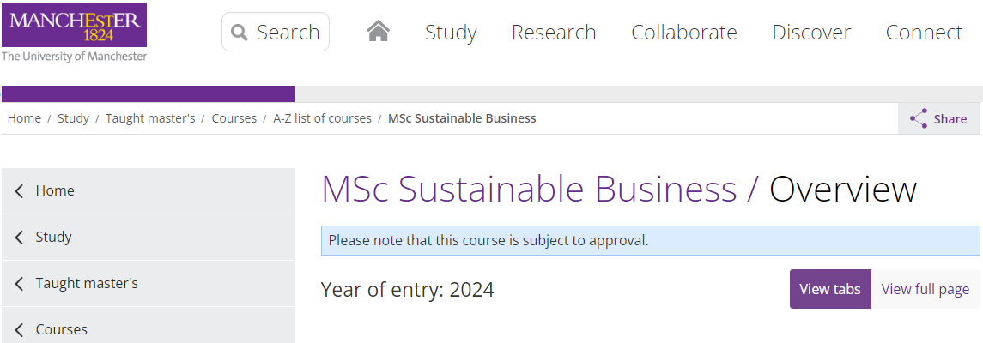Click inside the Search field

(276, 32)
